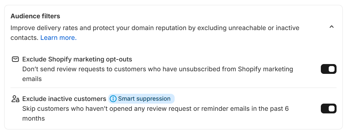Disable Exclude Shopify marketing opt-outs toggle
Screen dimensions: 347x134
tap(328, 69)
